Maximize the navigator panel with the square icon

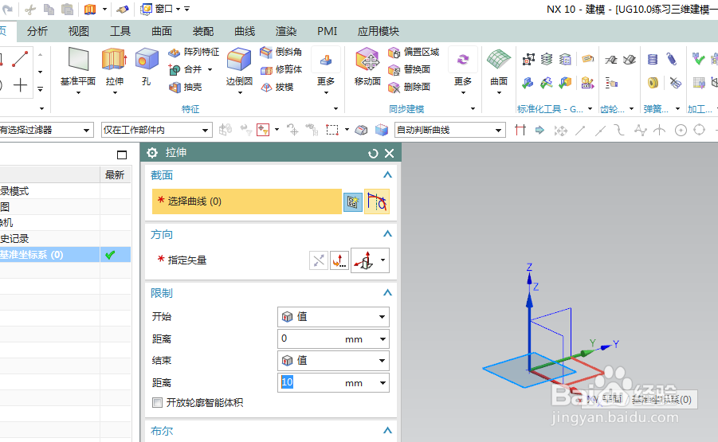pyautogui.click(x=122, y=155)
